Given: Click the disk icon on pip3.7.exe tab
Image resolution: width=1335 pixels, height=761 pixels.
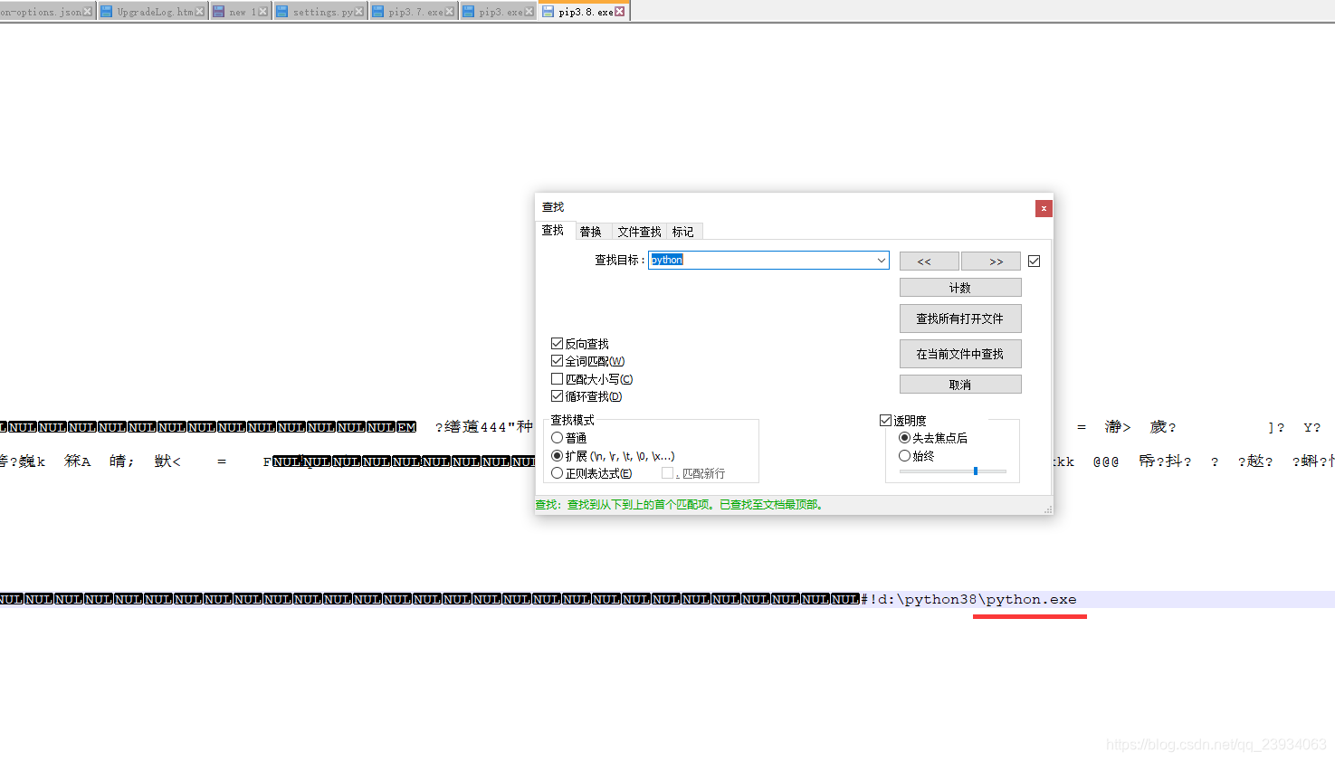Looking at the screenshot, I should pos(378,12).
